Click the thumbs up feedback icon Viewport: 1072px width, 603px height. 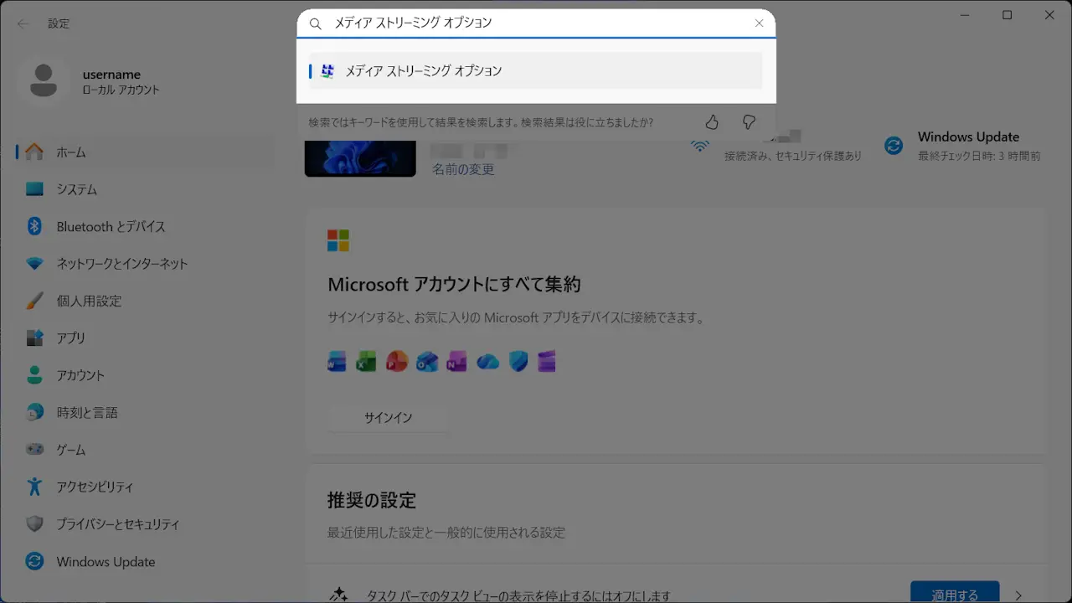712,122
